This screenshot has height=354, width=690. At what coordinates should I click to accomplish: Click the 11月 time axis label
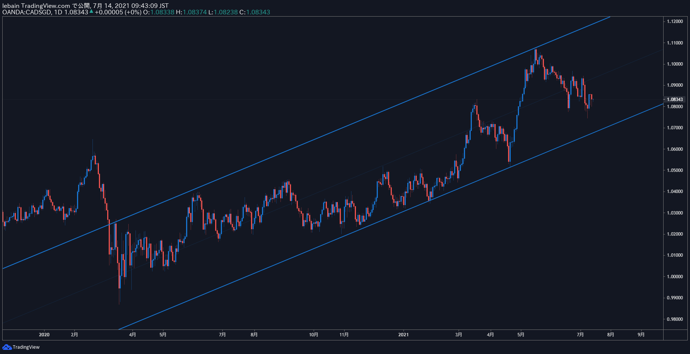point(344,335)
